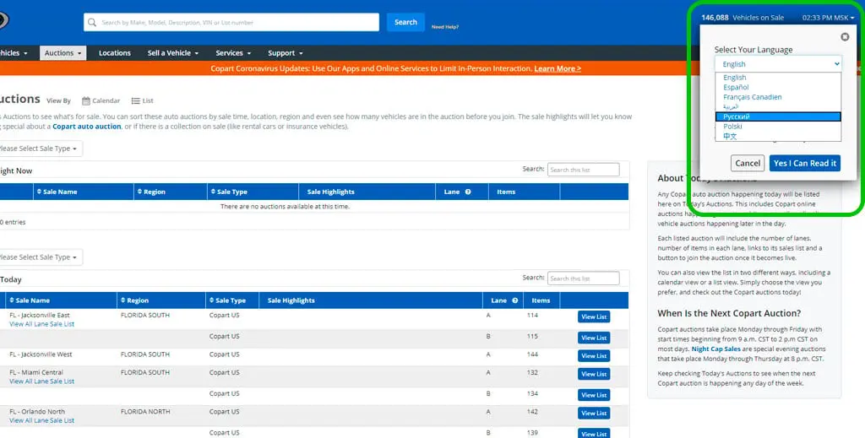The image size is (865, 438).
Task: Cancel the language selection
Action: (748, 163)
